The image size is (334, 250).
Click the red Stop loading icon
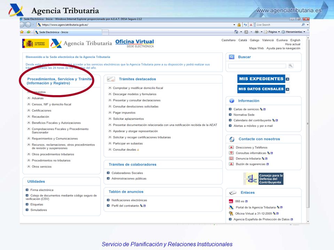coord(251,25)
